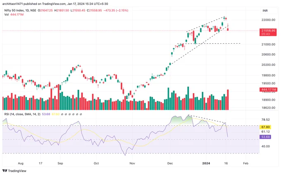Click the low value L21550.45
The height and width of the screenshot is (175, 281).
(78, 11)
